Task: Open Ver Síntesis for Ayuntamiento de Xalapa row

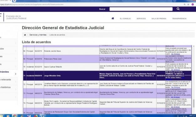Action: point(175,97)
